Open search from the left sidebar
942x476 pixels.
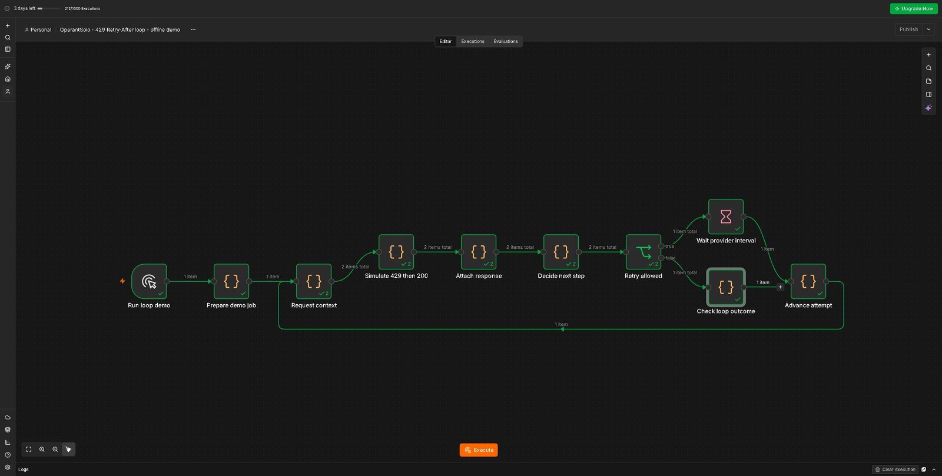pos(8,38)
